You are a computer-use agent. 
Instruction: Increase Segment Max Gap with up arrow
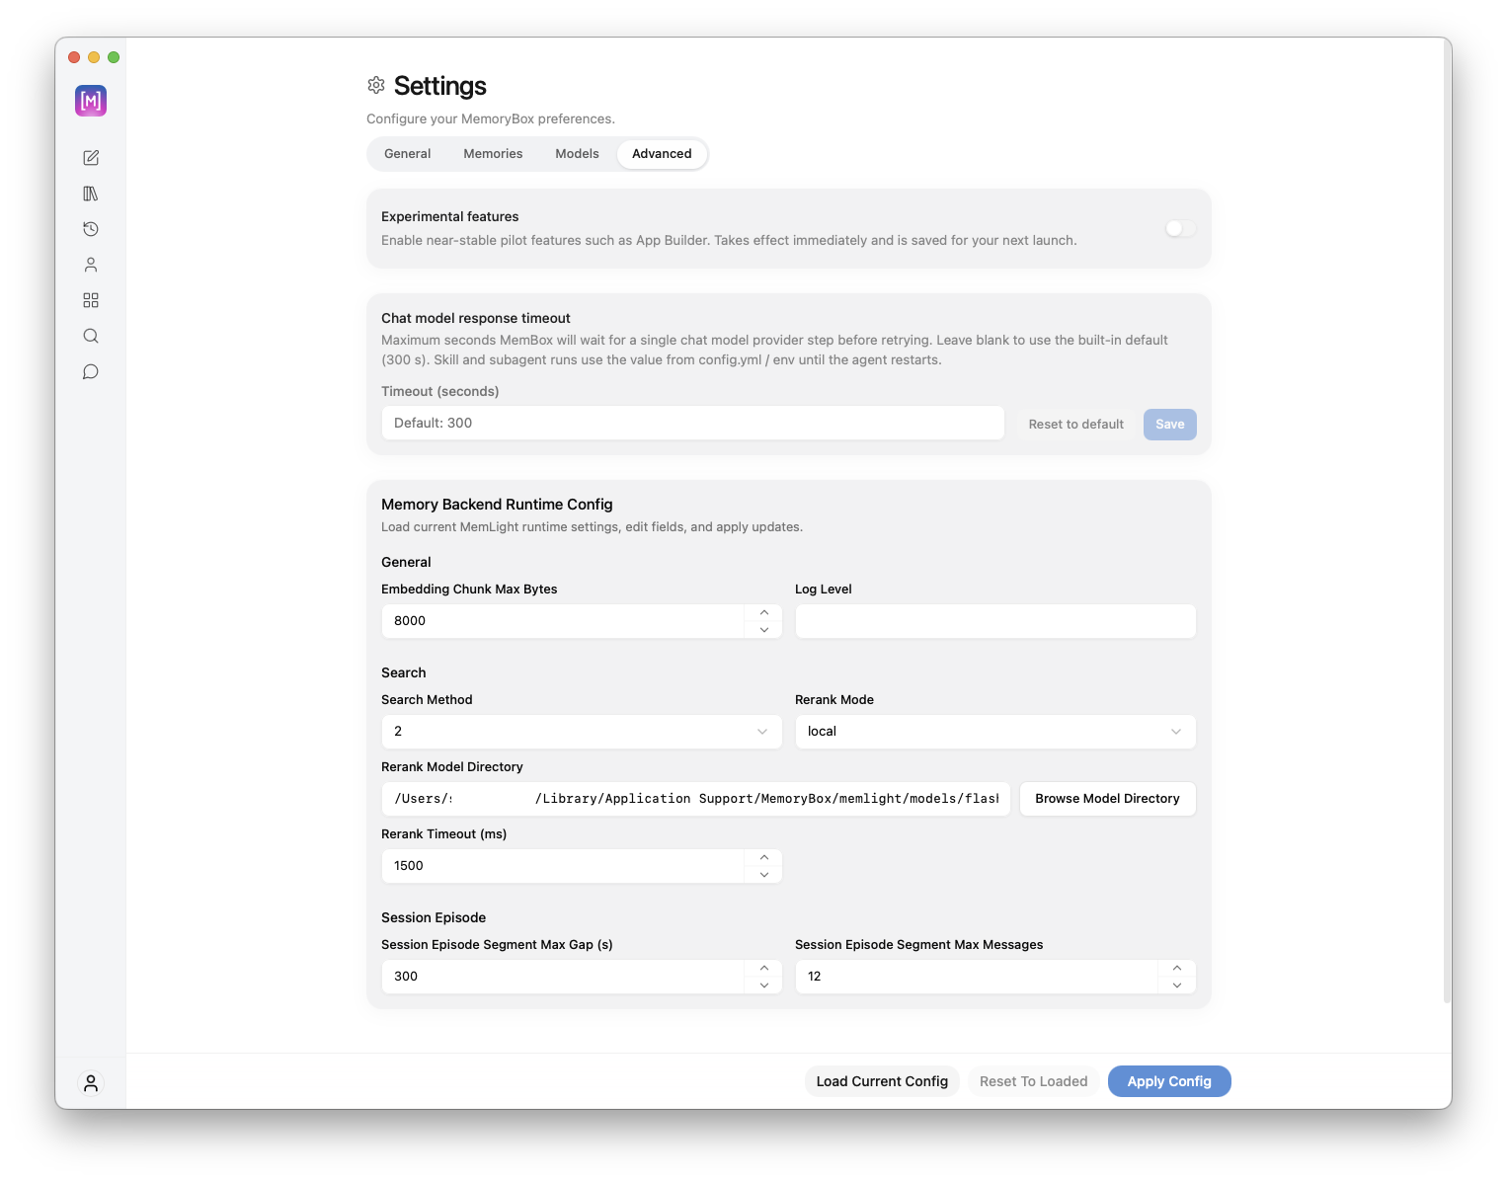coord(764,969)
